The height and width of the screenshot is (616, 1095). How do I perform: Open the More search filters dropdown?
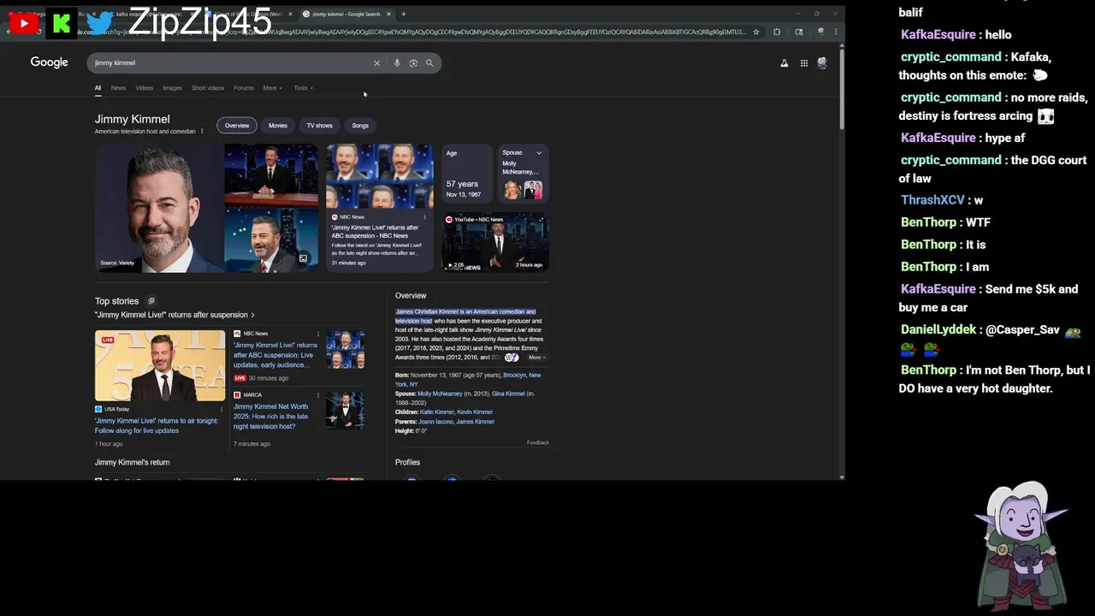pyautogui.click(x=272, y=88)
